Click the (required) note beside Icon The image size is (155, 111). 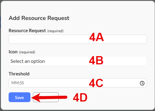coord(27,52)
